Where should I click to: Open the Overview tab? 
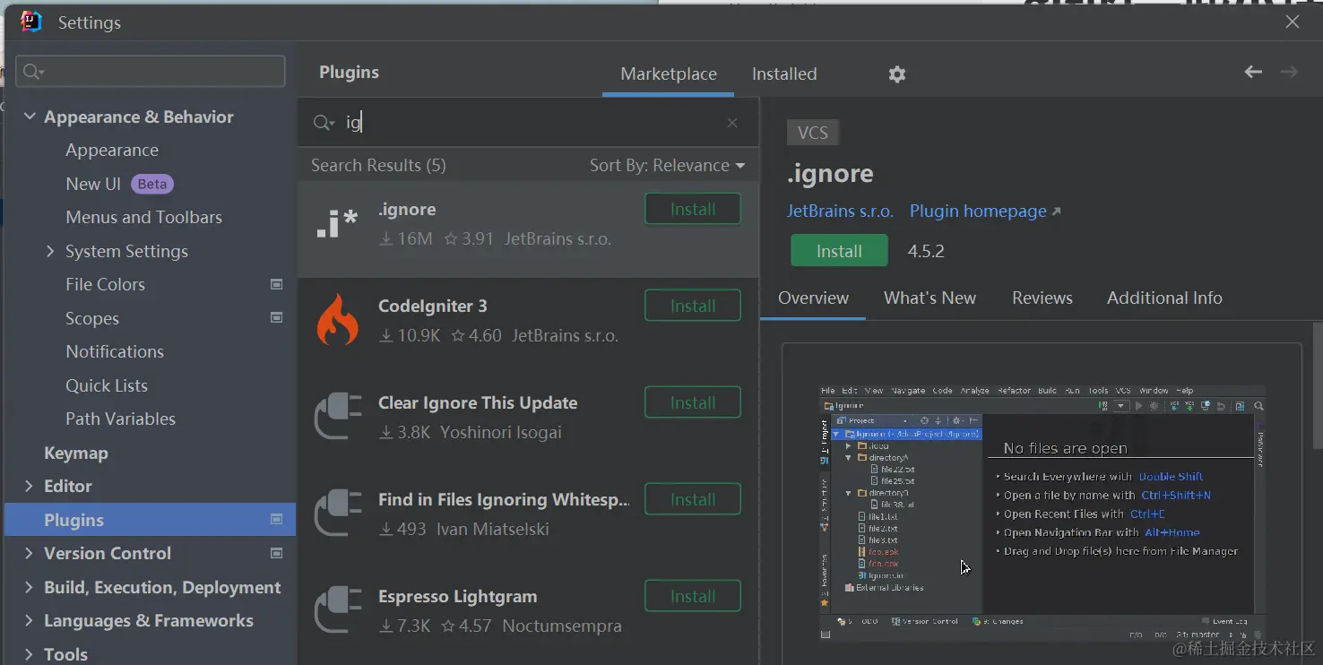tap(813, 298)
